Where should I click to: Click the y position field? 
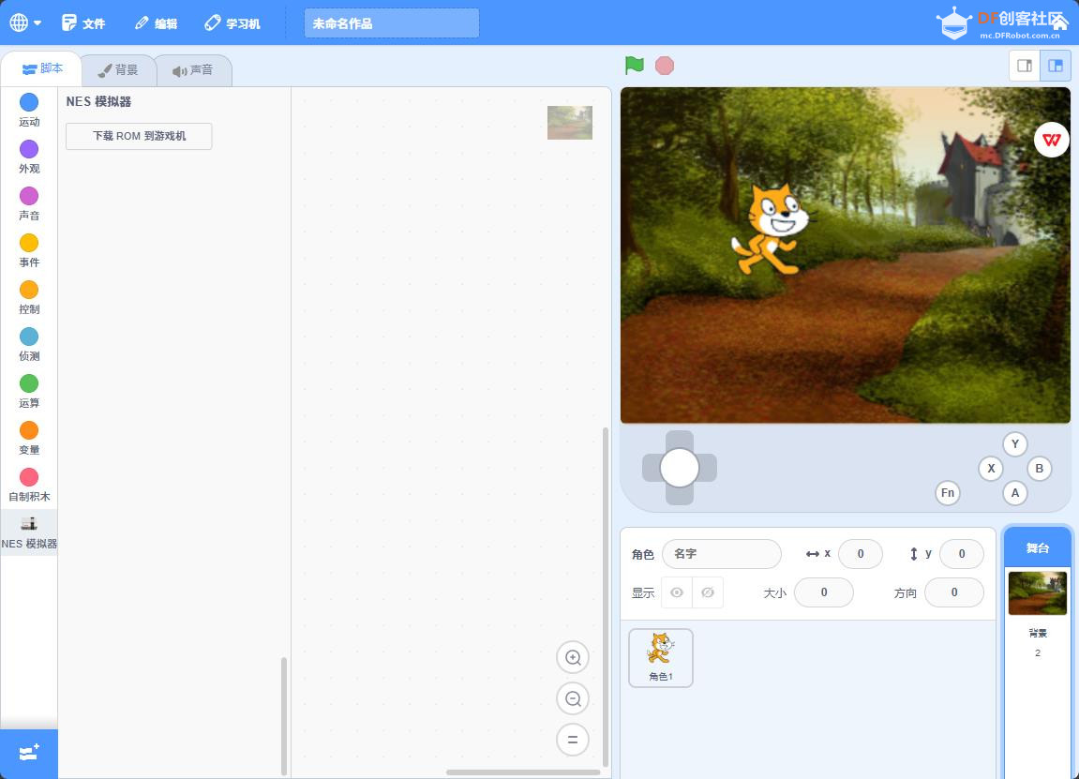[x=961, y=554]
